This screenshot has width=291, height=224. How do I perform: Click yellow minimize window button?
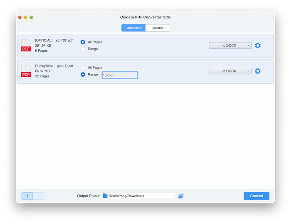26,17
